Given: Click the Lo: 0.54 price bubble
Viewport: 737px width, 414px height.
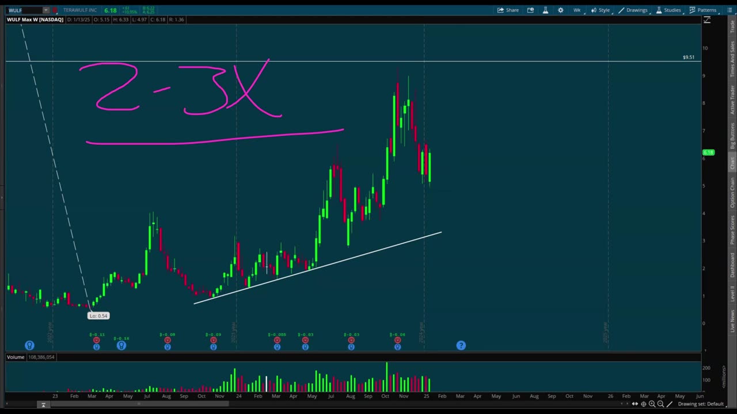Looking at the screenshot, I should [x=98, y=316].
